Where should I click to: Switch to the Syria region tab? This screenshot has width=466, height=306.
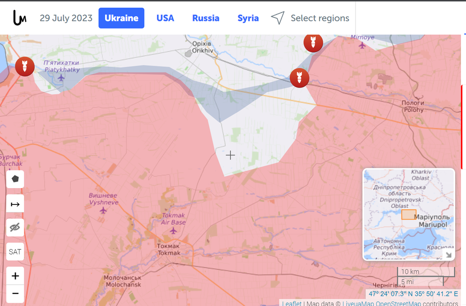[248, 18]
